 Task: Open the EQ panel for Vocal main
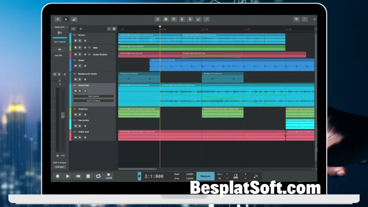click(59, 49)
